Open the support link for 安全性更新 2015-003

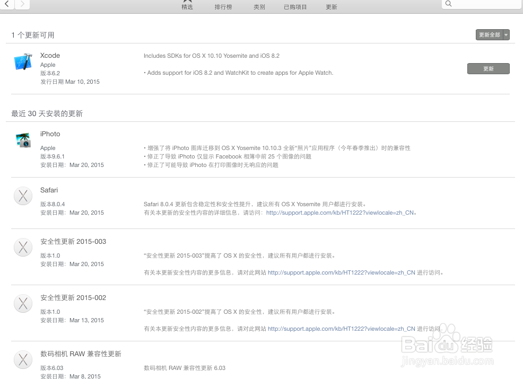[x=342, y=272]
